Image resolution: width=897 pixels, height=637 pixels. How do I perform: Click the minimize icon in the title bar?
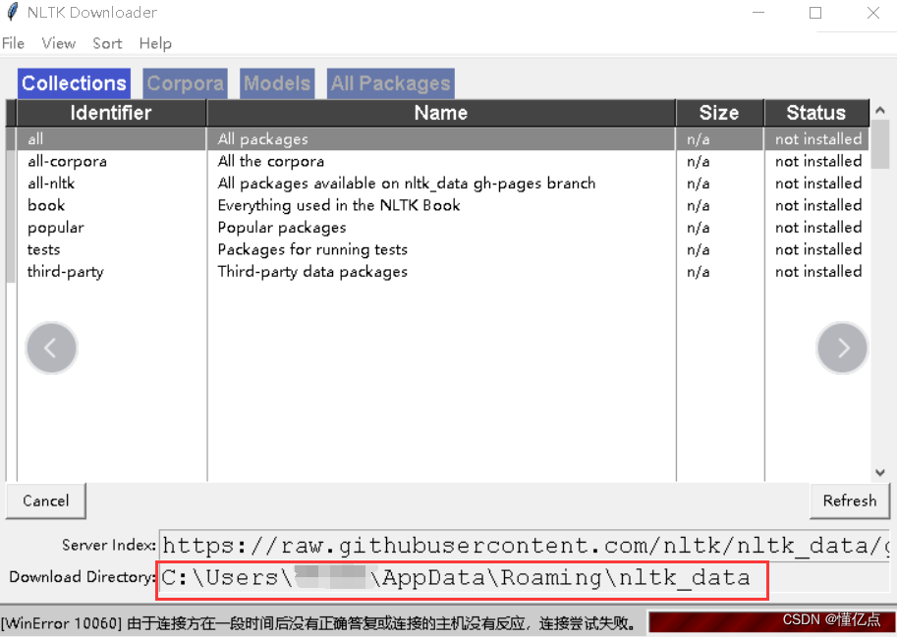point(757,13)
